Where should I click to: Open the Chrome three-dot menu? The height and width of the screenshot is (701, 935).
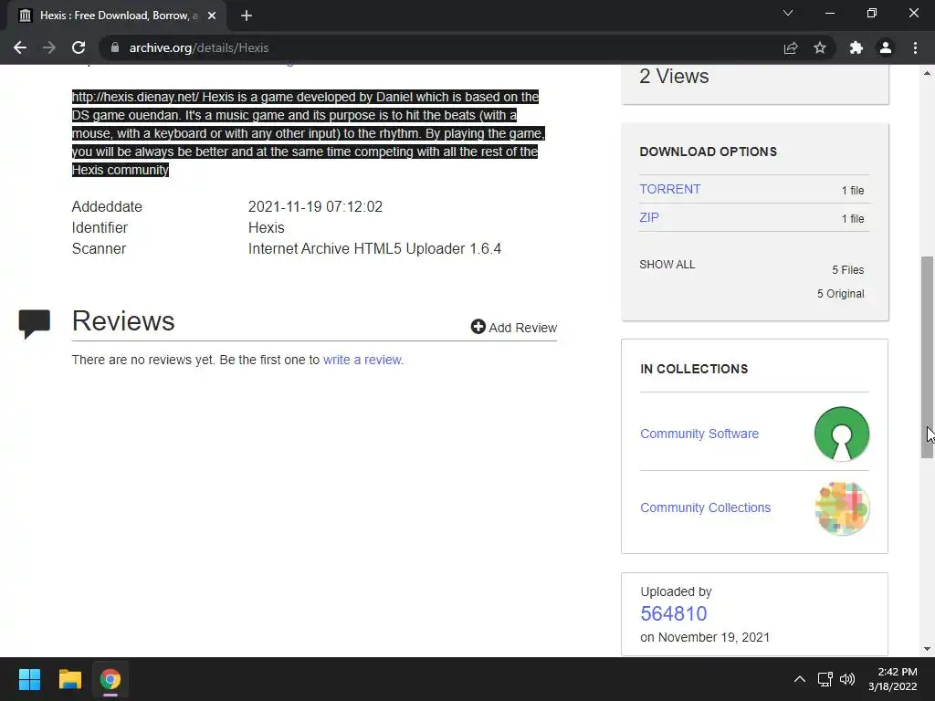pyautogui.click(x=915, y=47)
